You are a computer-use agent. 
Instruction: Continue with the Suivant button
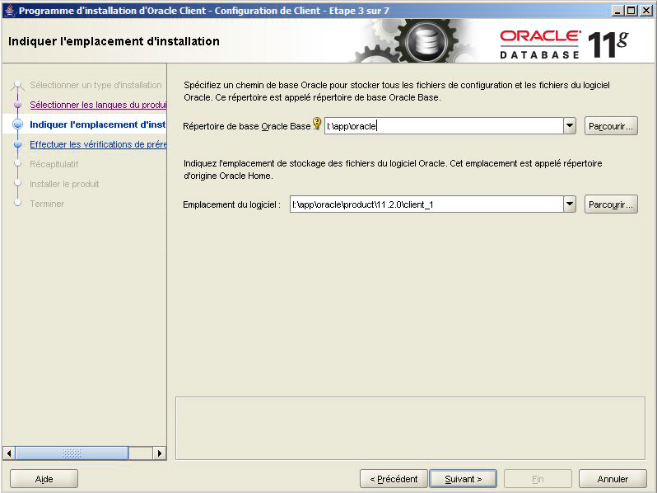click(x=464, y=479)
